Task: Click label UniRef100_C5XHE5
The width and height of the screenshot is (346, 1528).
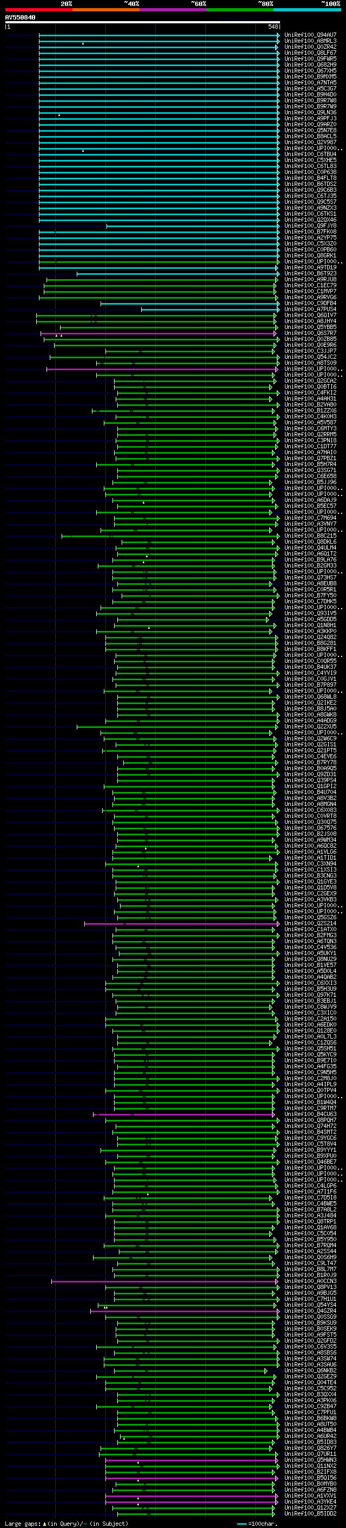Action: (x=310, y=160)
